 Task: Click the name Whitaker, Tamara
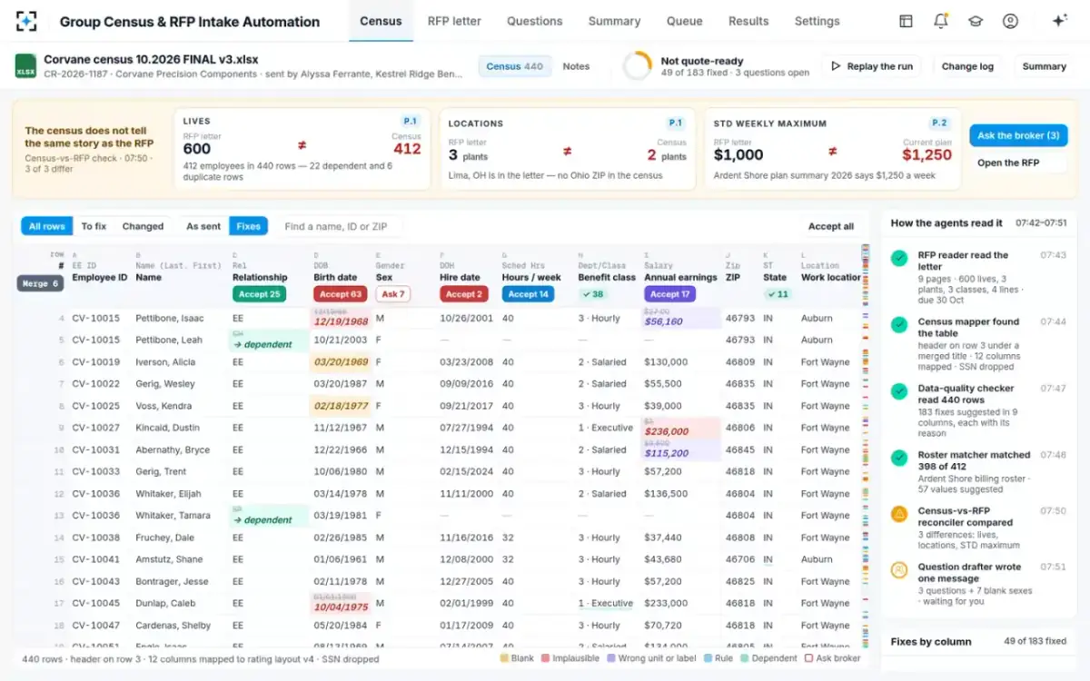coord(173,516)
